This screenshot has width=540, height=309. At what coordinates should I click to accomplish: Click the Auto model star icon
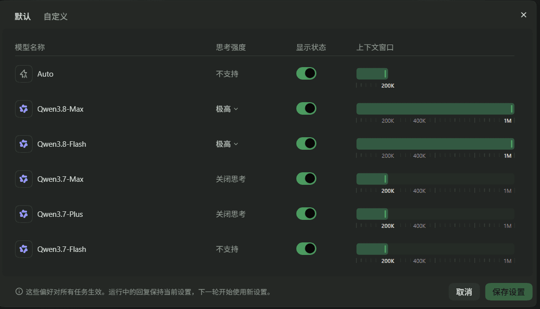pos(24,74)
